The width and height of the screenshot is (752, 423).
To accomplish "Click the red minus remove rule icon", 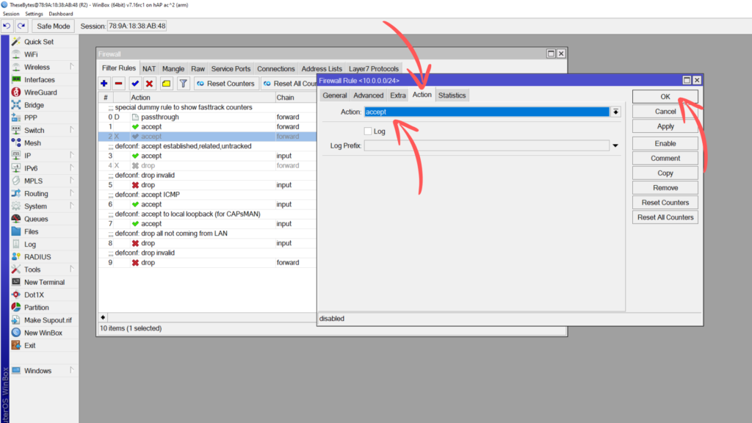I will pos(119,84).
